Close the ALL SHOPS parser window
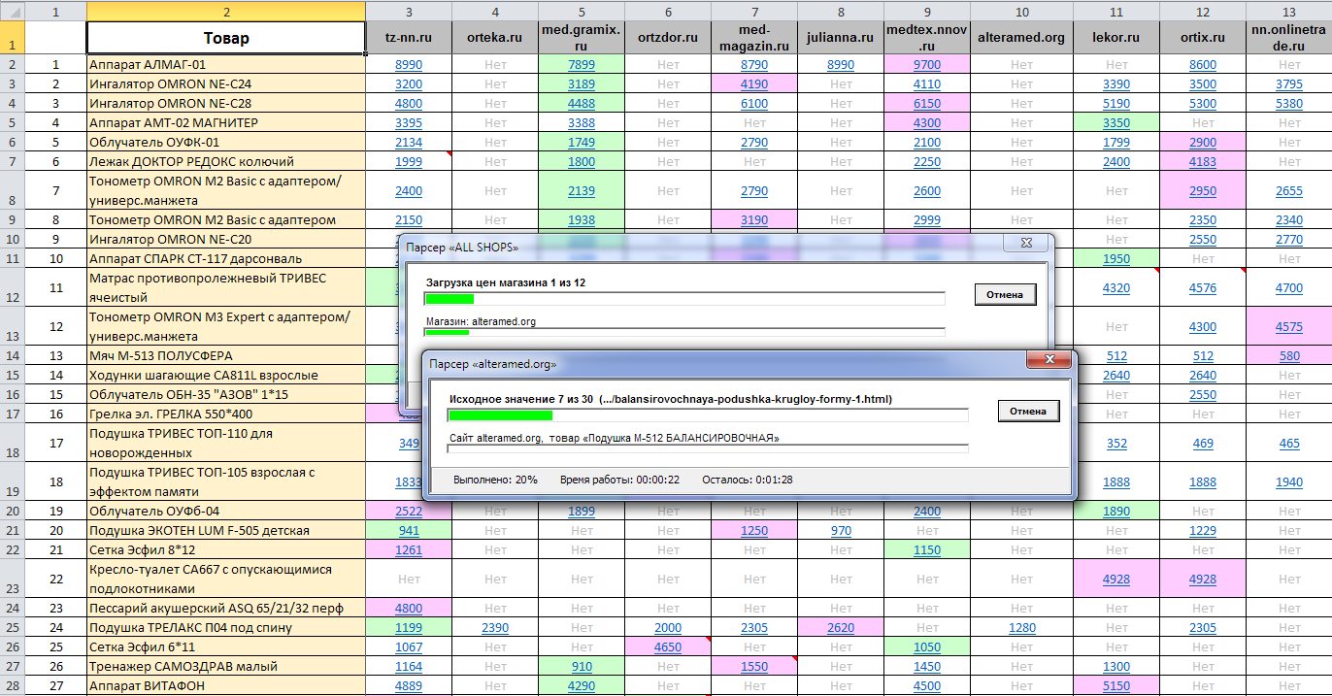 coord(1025,245)
